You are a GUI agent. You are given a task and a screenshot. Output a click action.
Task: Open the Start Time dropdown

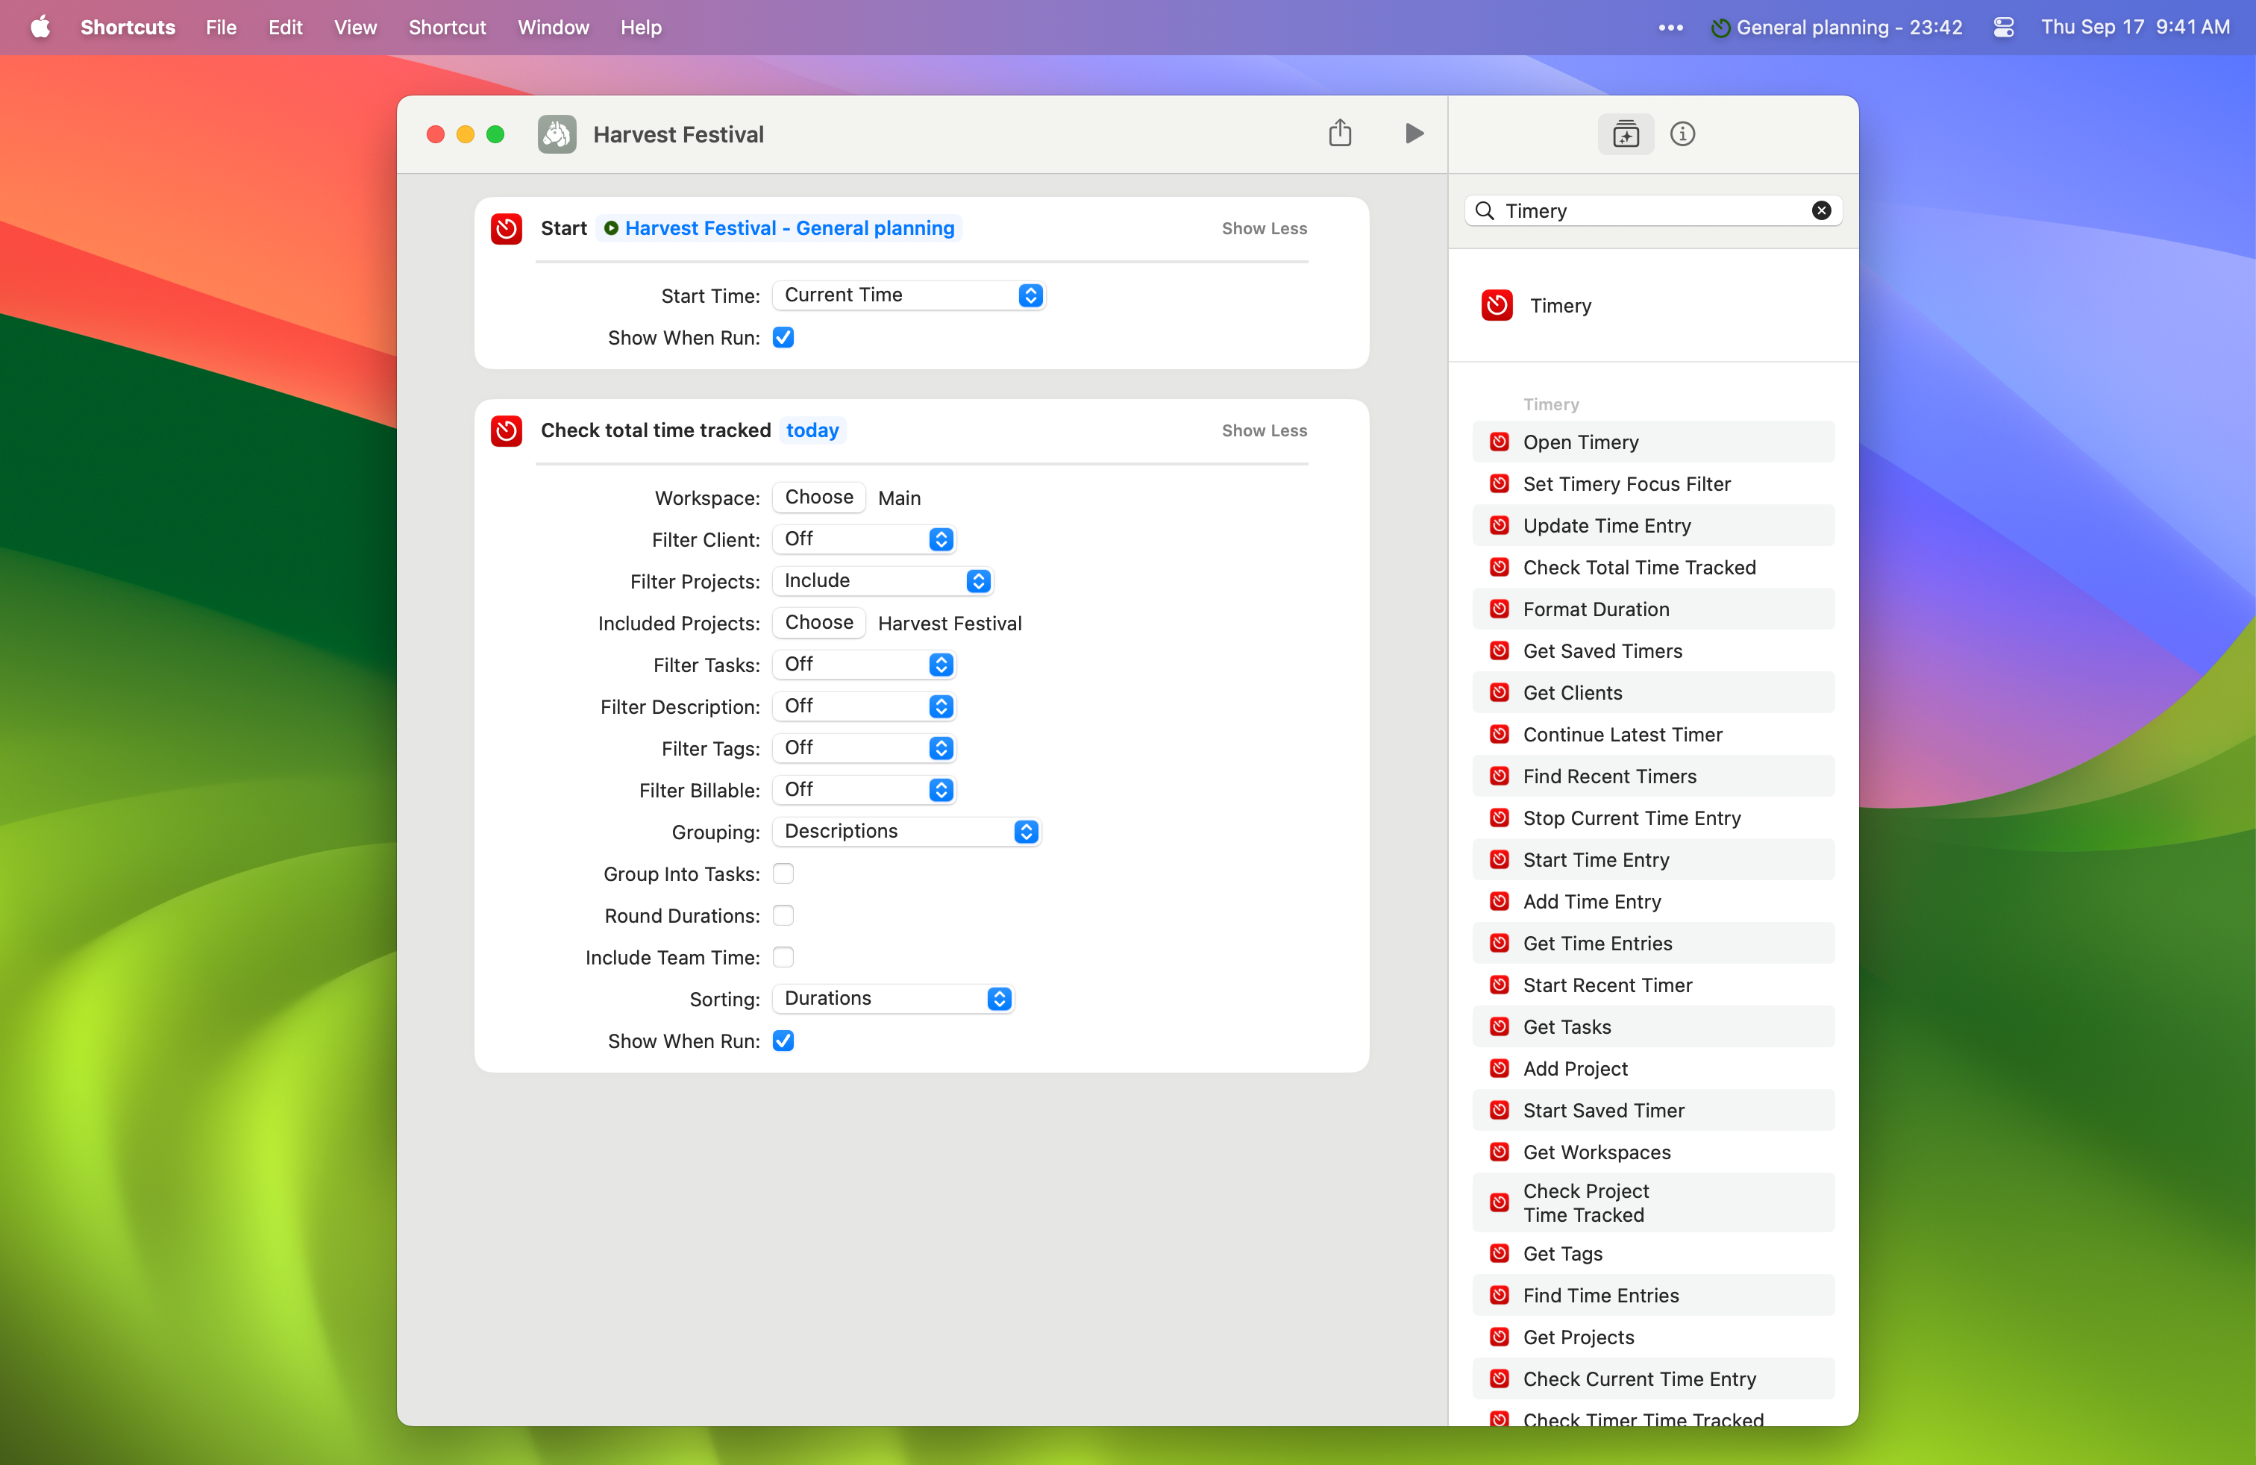[x=908, y=295]
